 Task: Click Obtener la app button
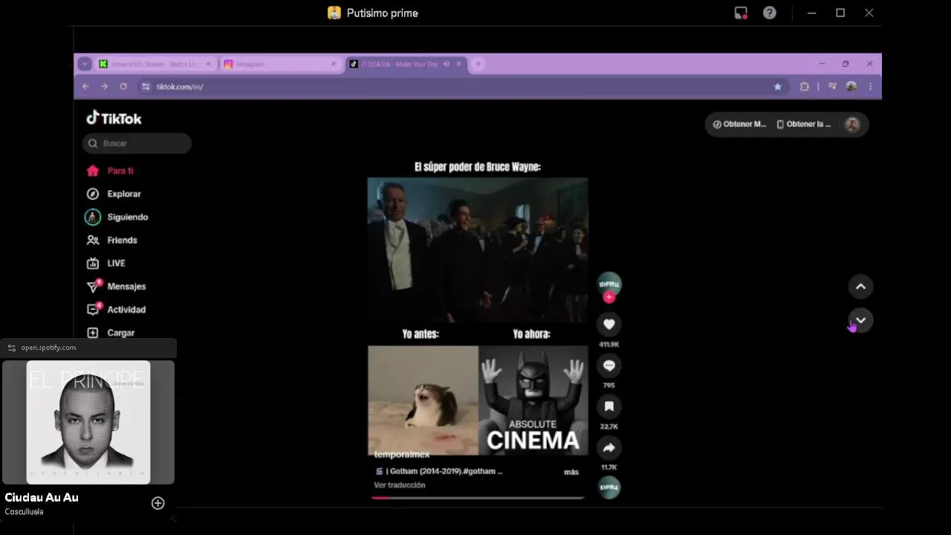[x=803, y=124]
